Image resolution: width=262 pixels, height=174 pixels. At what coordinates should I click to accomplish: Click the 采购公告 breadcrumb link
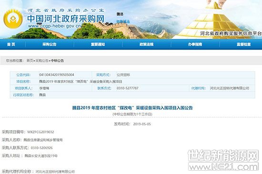[42, 61]
